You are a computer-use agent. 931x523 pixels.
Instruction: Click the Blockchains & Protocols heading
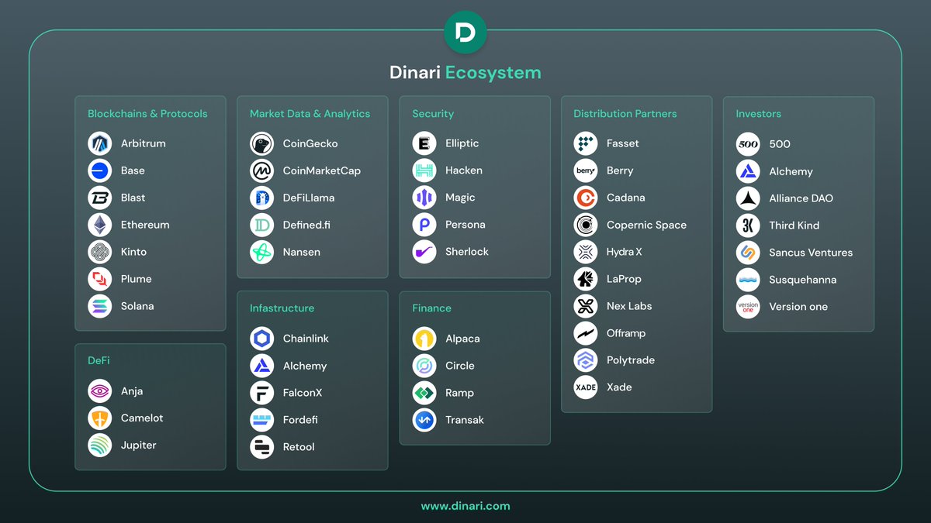click(147, 114)
